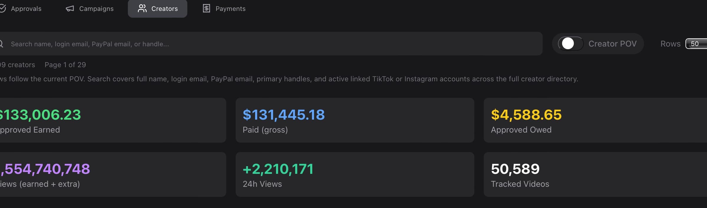Click the Approvals checkmark icon
Screen dimensions: 707x208
[3, 9]
